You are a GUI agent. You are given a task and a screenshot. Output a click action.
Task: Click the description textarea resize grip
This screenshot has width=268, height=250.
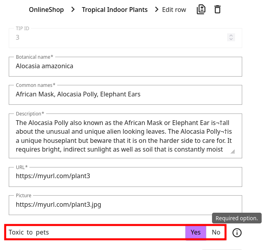coord(233,152)
